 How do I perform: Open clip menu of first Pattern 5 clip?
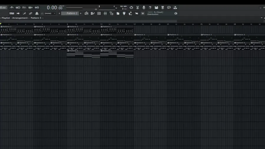tap(68, 51)
